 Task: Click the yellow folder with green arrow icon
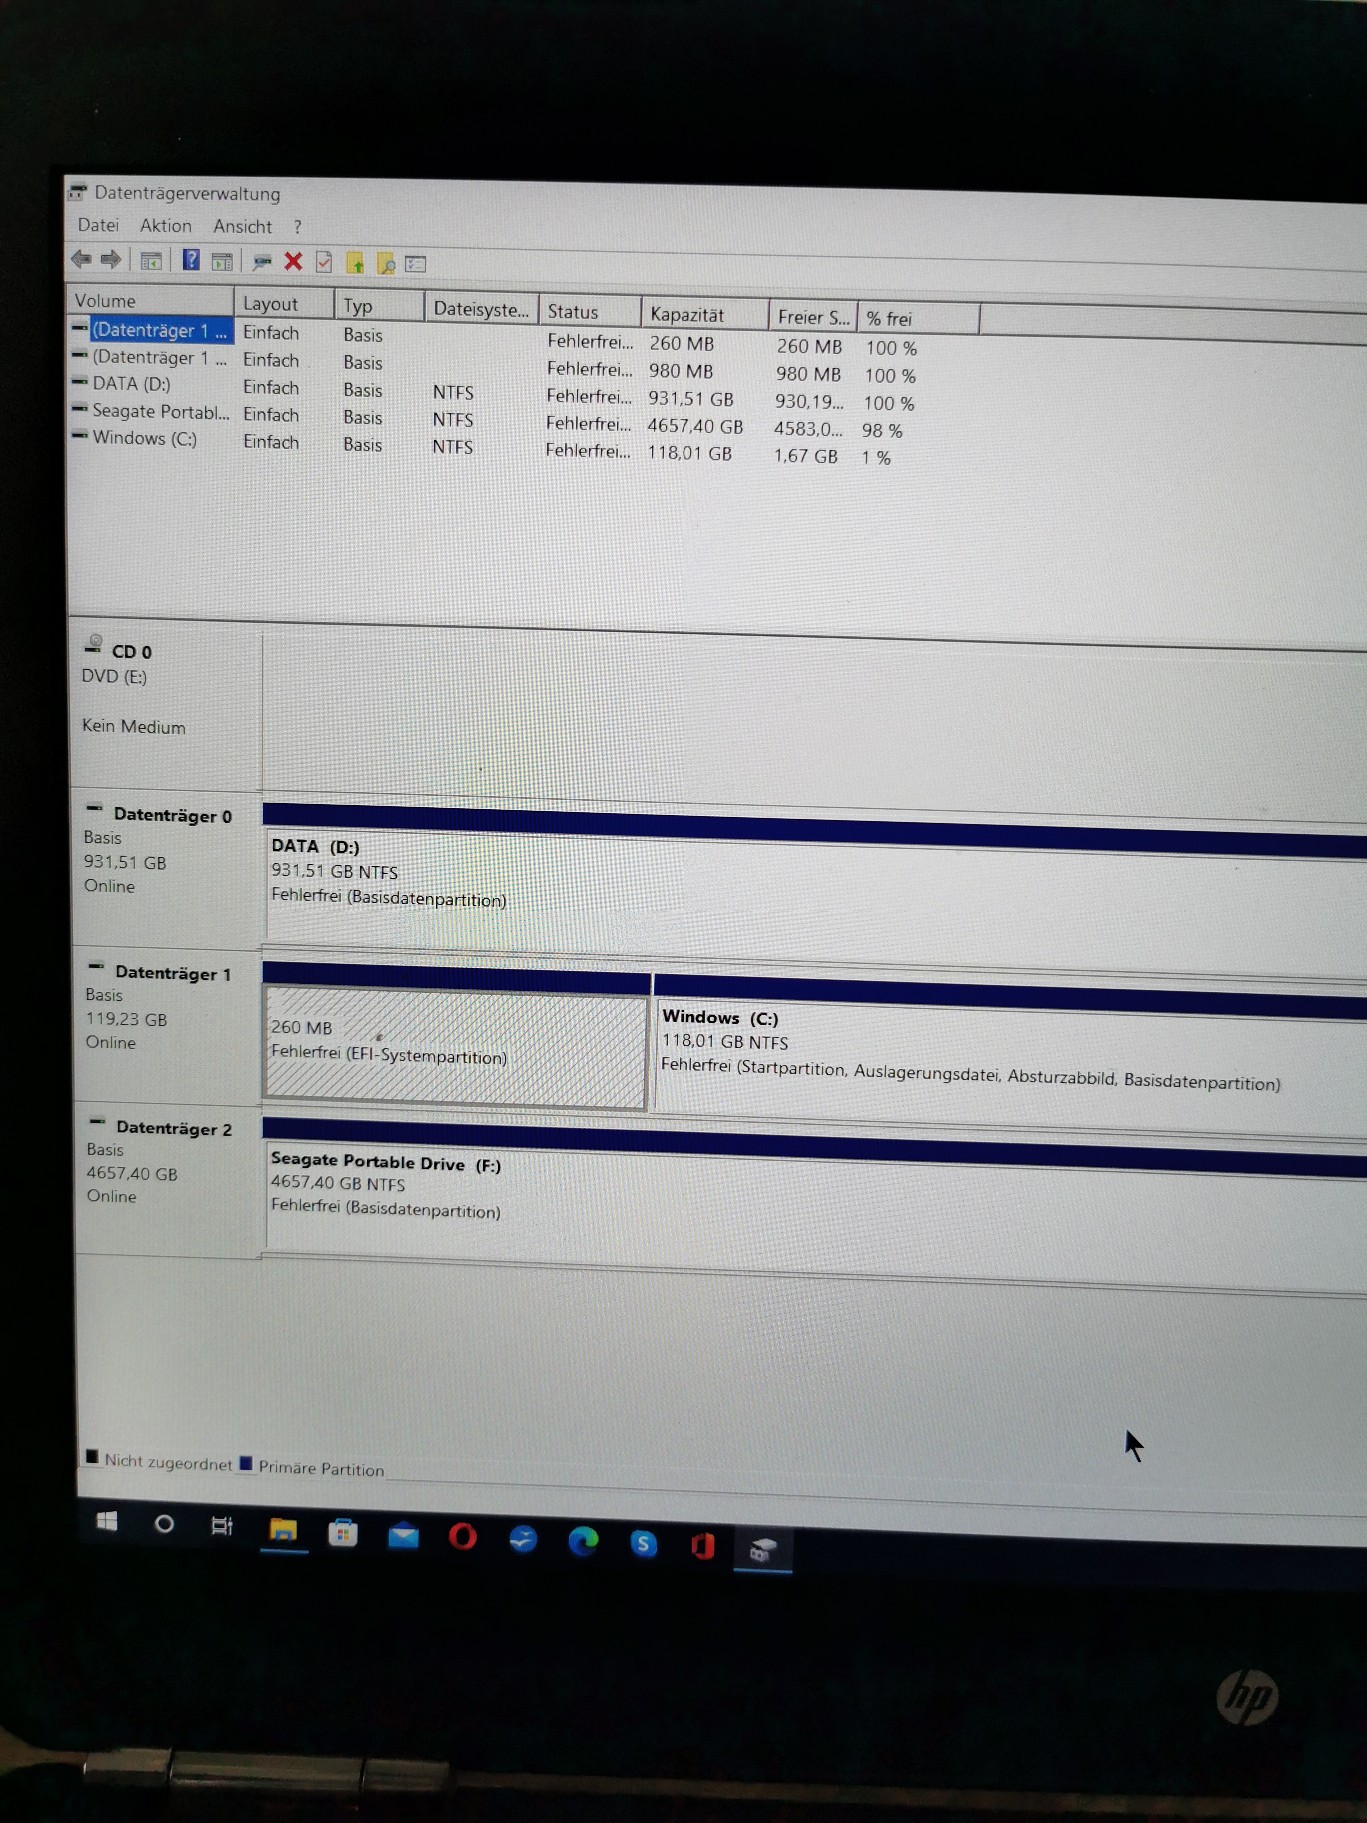point(355,264)
